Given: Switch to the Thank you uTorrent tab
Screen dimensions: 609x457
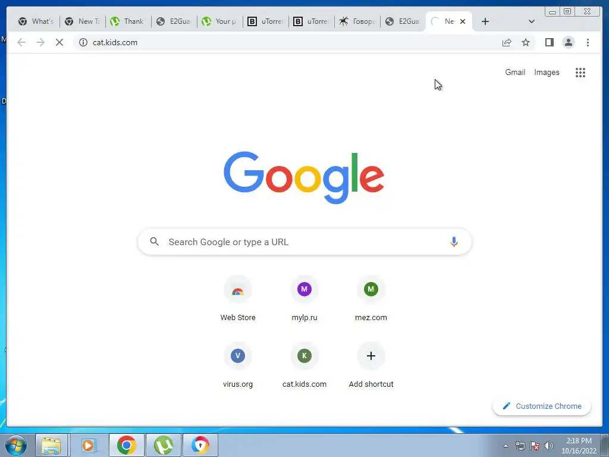Looking at the screenshot, I should (x=128, y=21).
